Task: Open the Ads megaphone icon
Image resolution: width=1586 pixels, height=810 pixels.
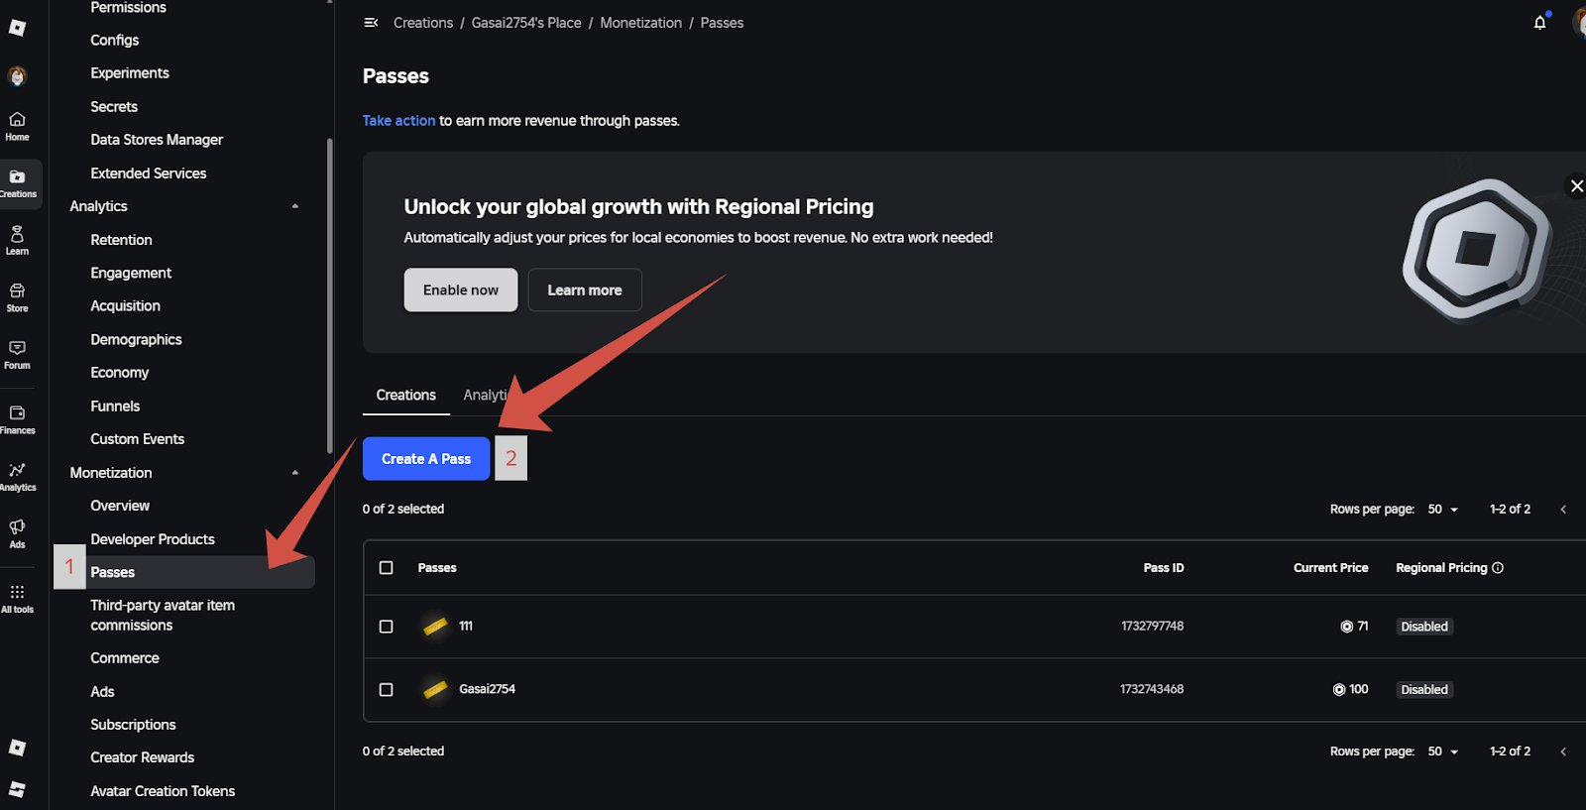Action: [17, 532]
